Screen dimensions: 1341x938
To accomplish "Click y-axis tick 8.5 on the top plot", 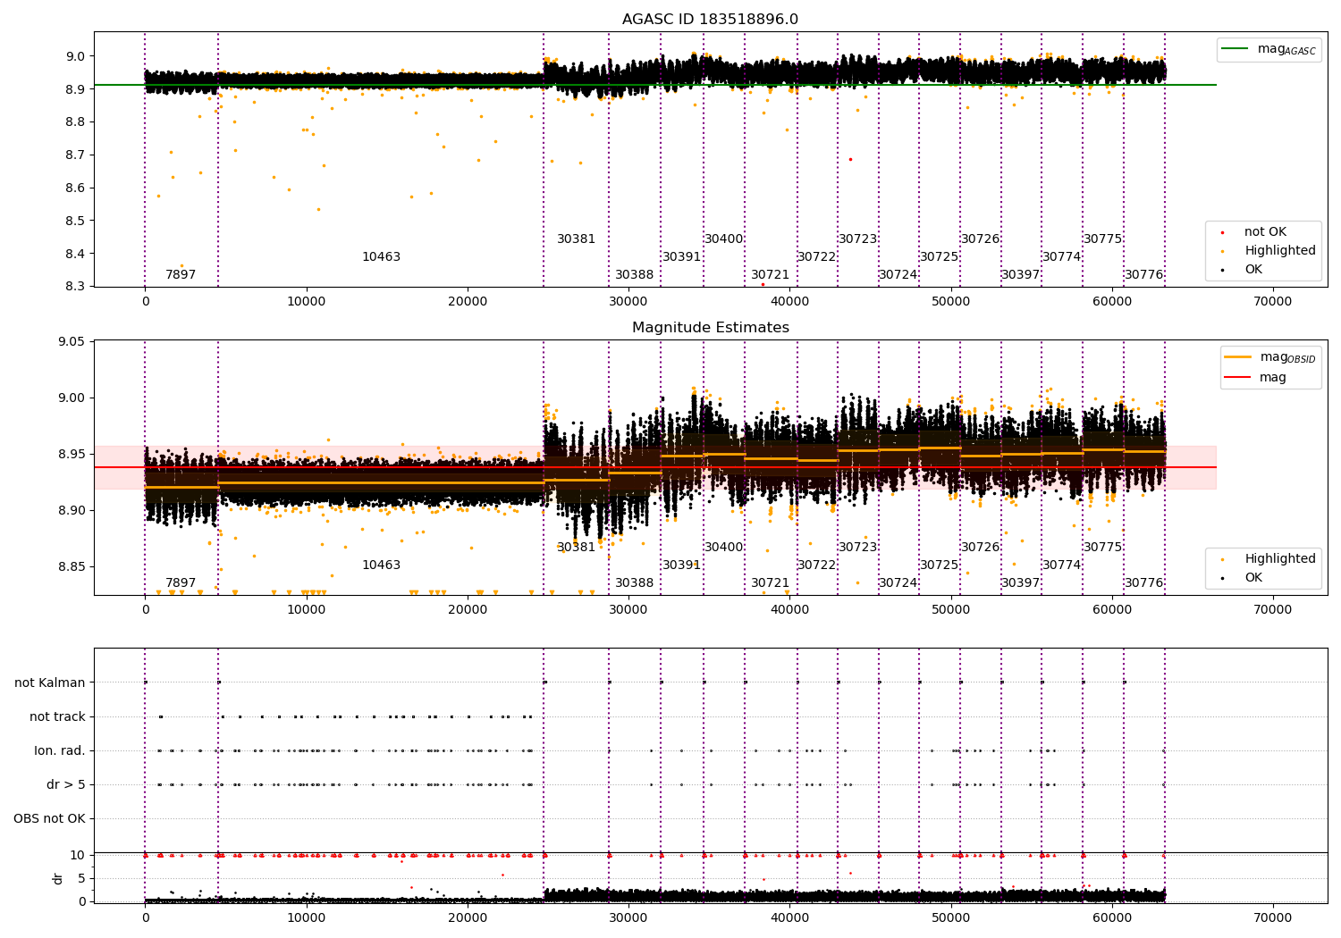I will point(75,221).
